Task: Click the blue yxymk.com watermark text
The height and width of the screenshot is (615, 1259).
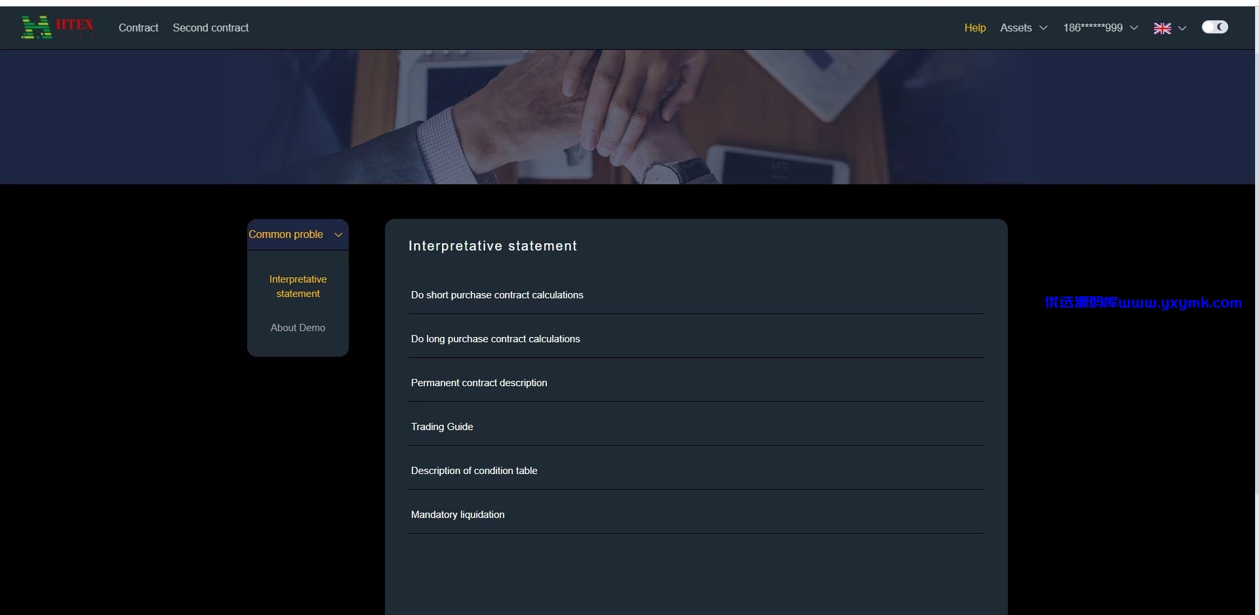Action: (x=1143, y=302)
